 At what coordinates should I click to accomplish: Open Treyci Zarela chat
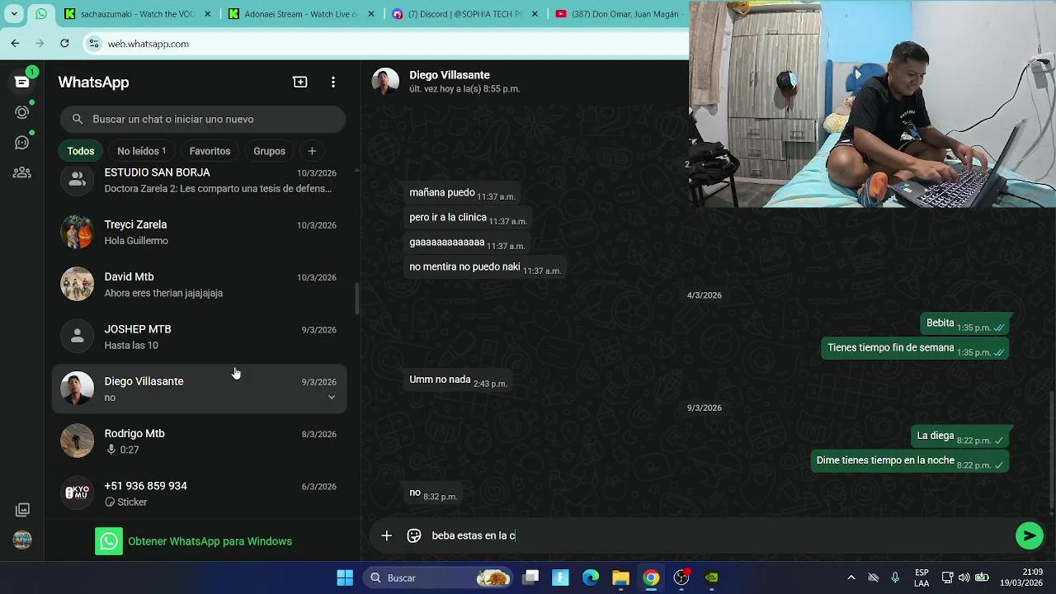[200, 232]
